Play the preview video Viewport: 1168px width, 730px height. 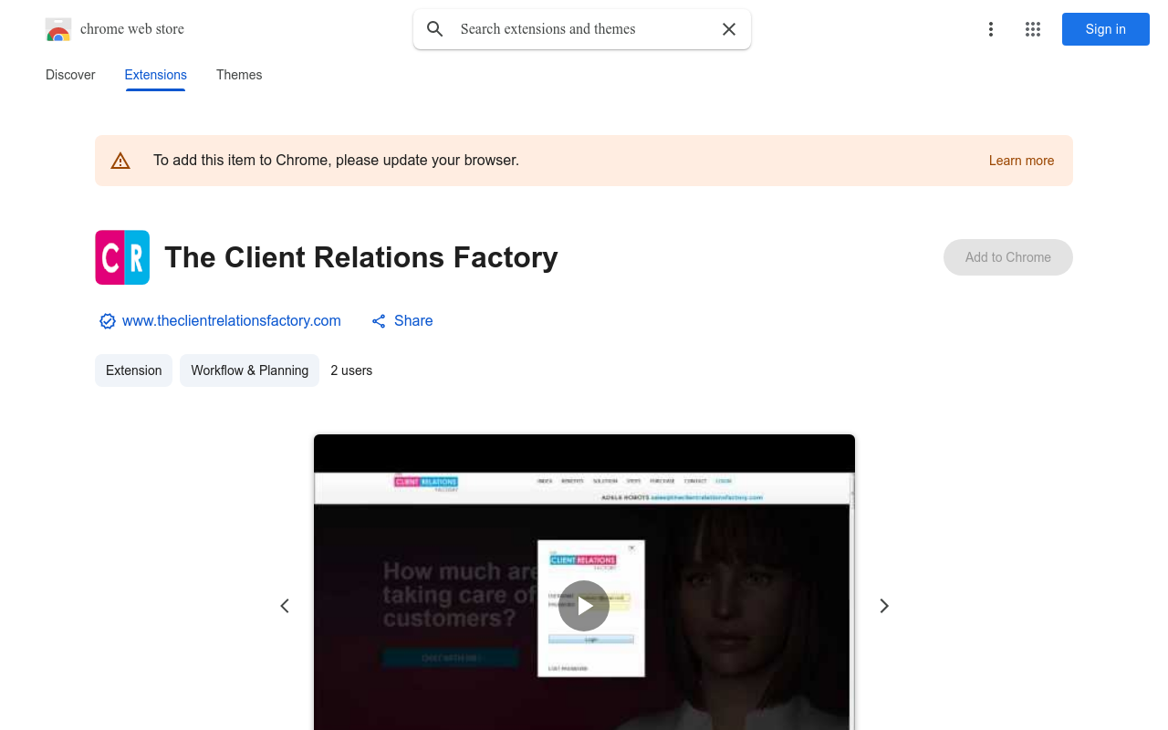coord(584,606)
